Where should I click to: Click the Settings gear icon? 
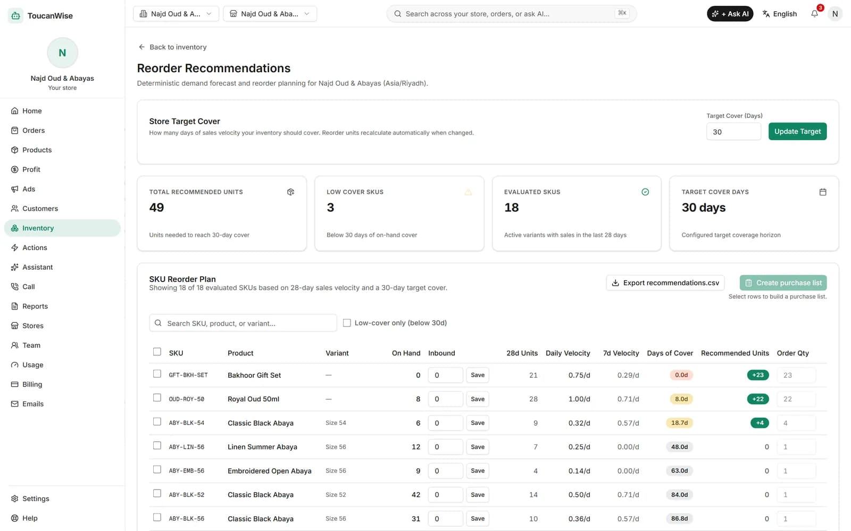pyautogui.click(x=15, y=499)
